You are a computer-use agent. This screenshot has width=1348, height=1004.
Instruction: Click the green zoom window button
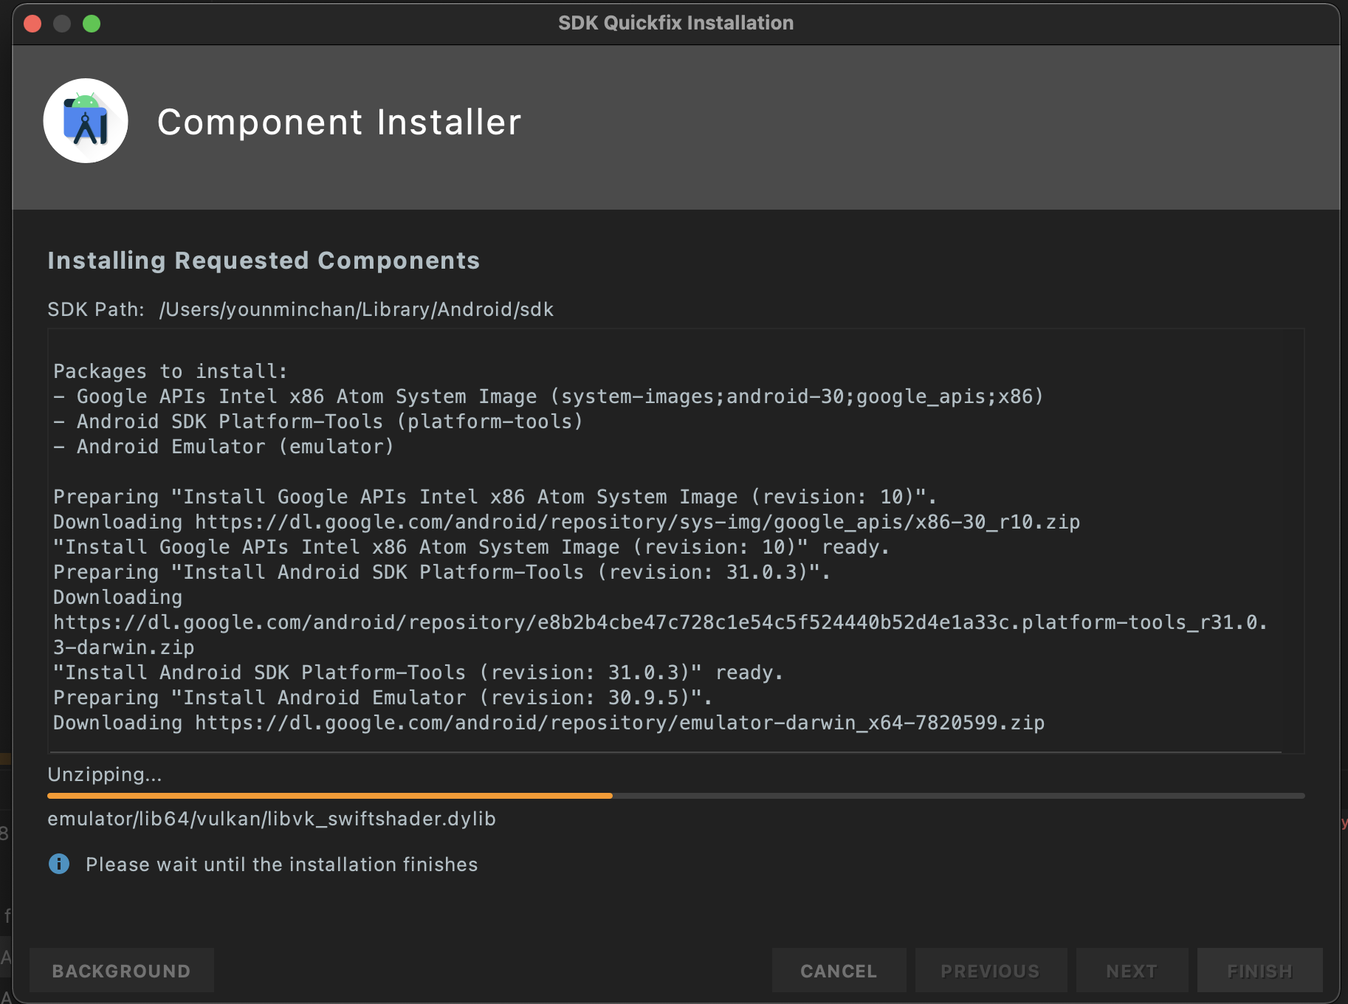coord(92,24)
